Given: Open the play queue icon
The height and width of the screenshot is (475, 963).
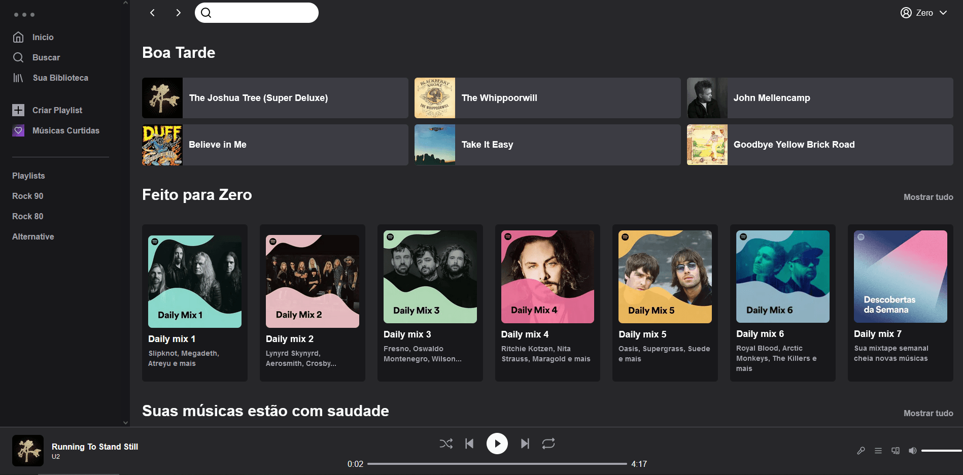Looking at the screenshot, I should pos(878,451).
